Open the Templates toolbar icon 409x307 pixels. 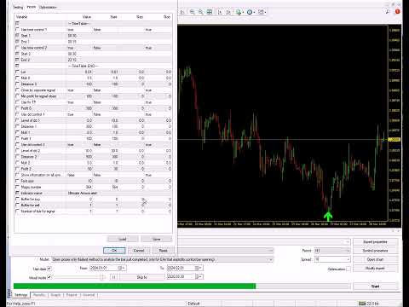coord(261,12)
